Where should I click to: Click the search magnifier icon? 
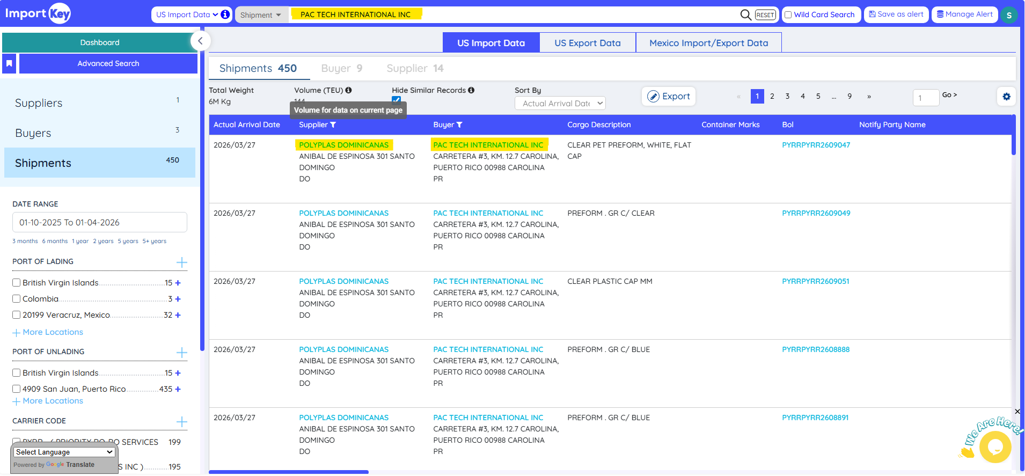(x=745, y=14)
